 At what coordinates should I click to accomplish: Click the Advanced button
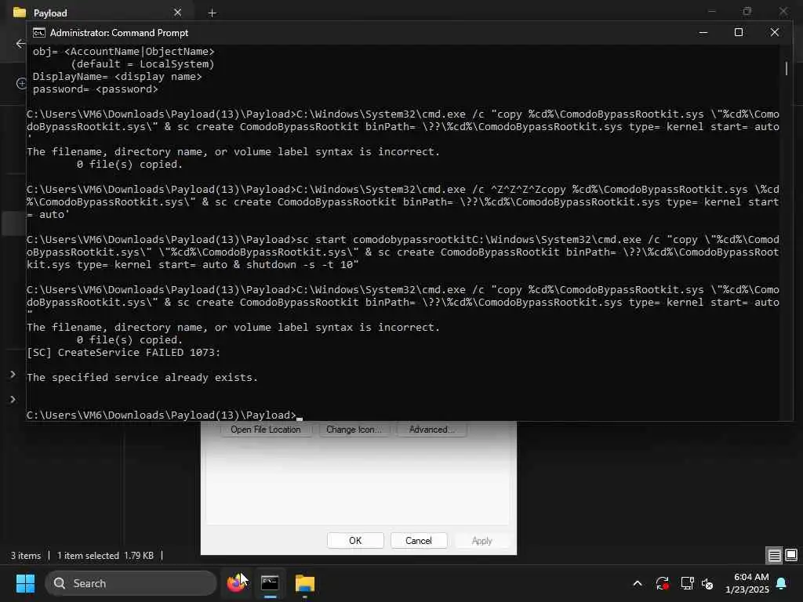pos(431,430)
